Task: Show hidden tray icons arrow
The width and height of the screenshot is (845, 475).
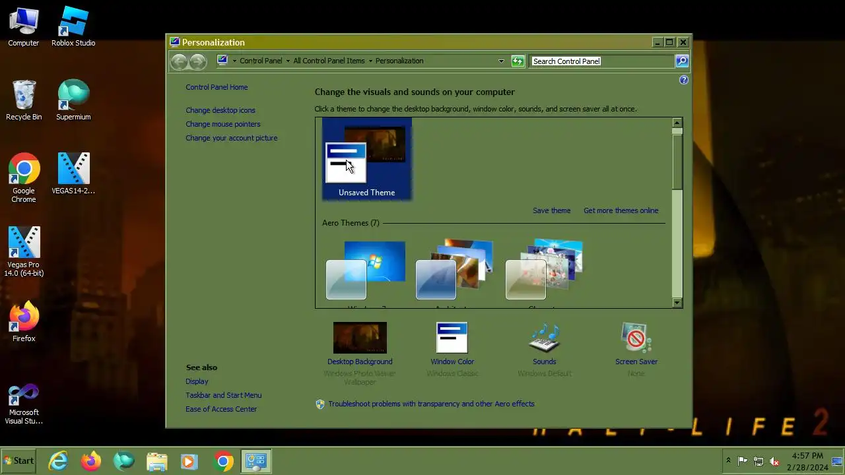Action: (x=728, y=460)
